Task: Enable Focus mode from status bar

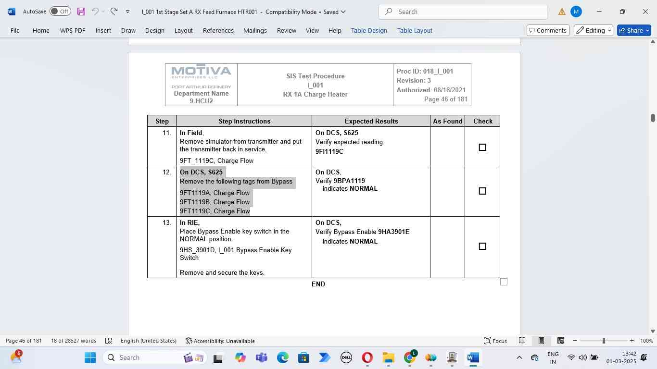Action: click(495, 341)
